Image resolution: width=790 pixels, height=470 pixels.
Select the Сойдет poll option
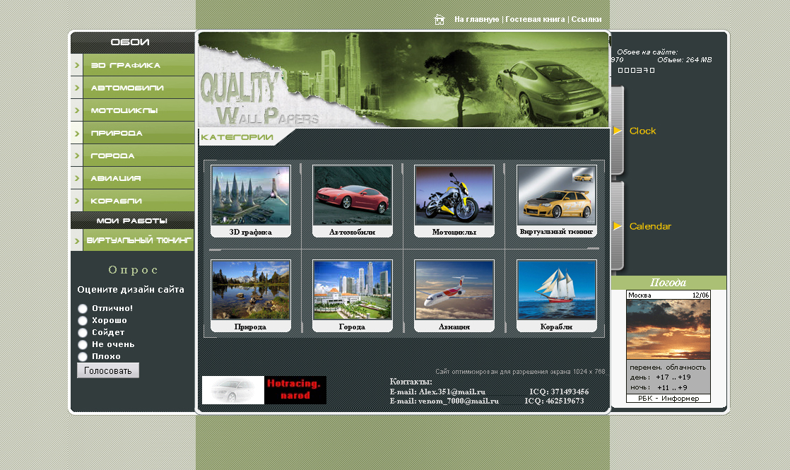[83, 332]
